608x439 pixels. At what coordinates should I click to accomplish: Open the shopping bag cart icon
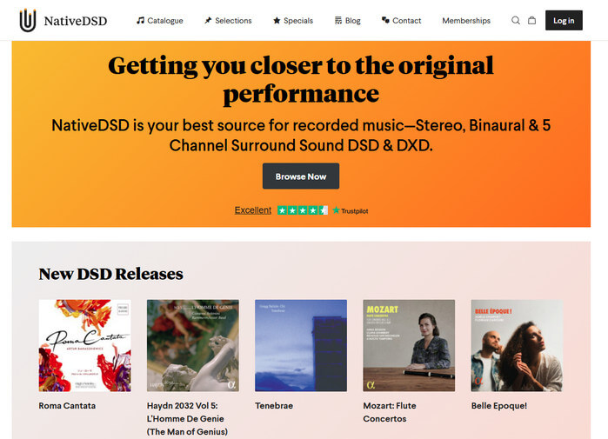(531, 21)
